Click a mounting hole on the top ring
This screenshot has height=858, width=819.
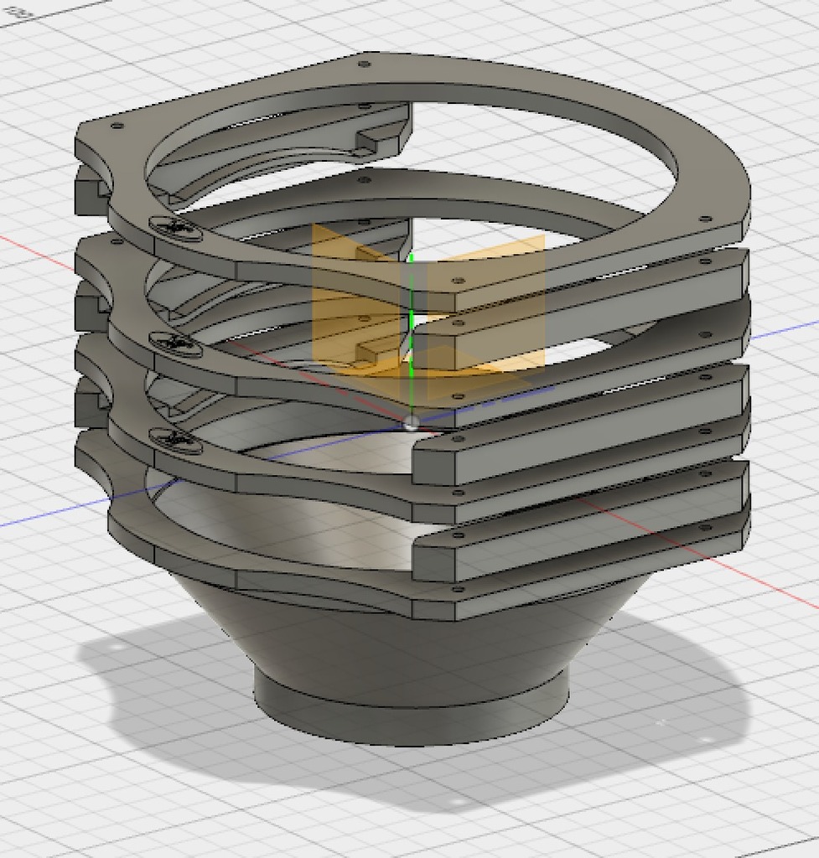[x=365, y=63]
